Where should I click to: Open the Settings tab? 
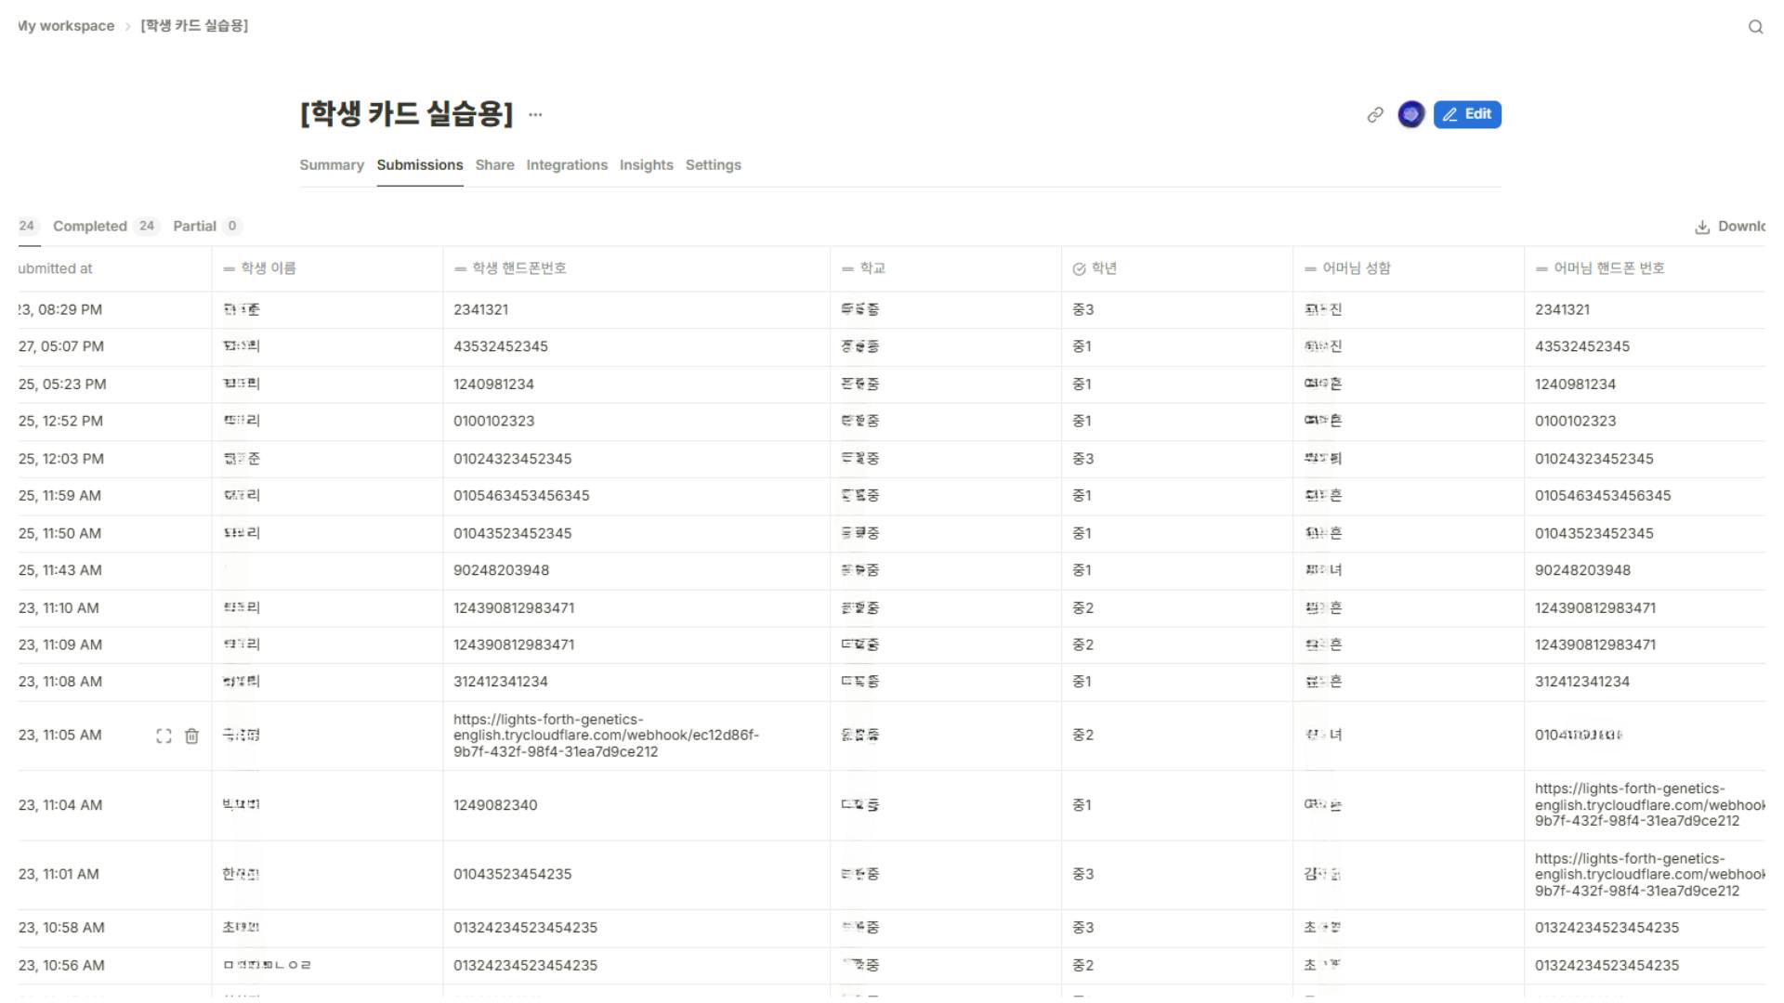pyautogui.click(x=713, y=165)
